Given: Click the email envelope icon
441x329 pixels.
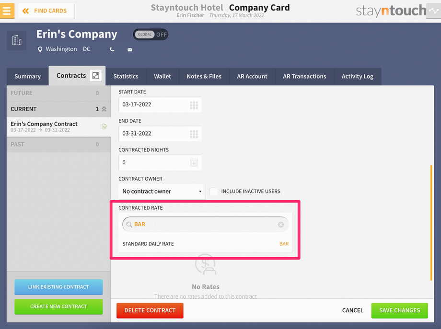Looking at the screenshot, I should pyautogui.click(x=129, y=50).
